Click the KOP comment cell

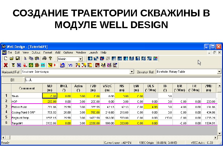point(27,101)
